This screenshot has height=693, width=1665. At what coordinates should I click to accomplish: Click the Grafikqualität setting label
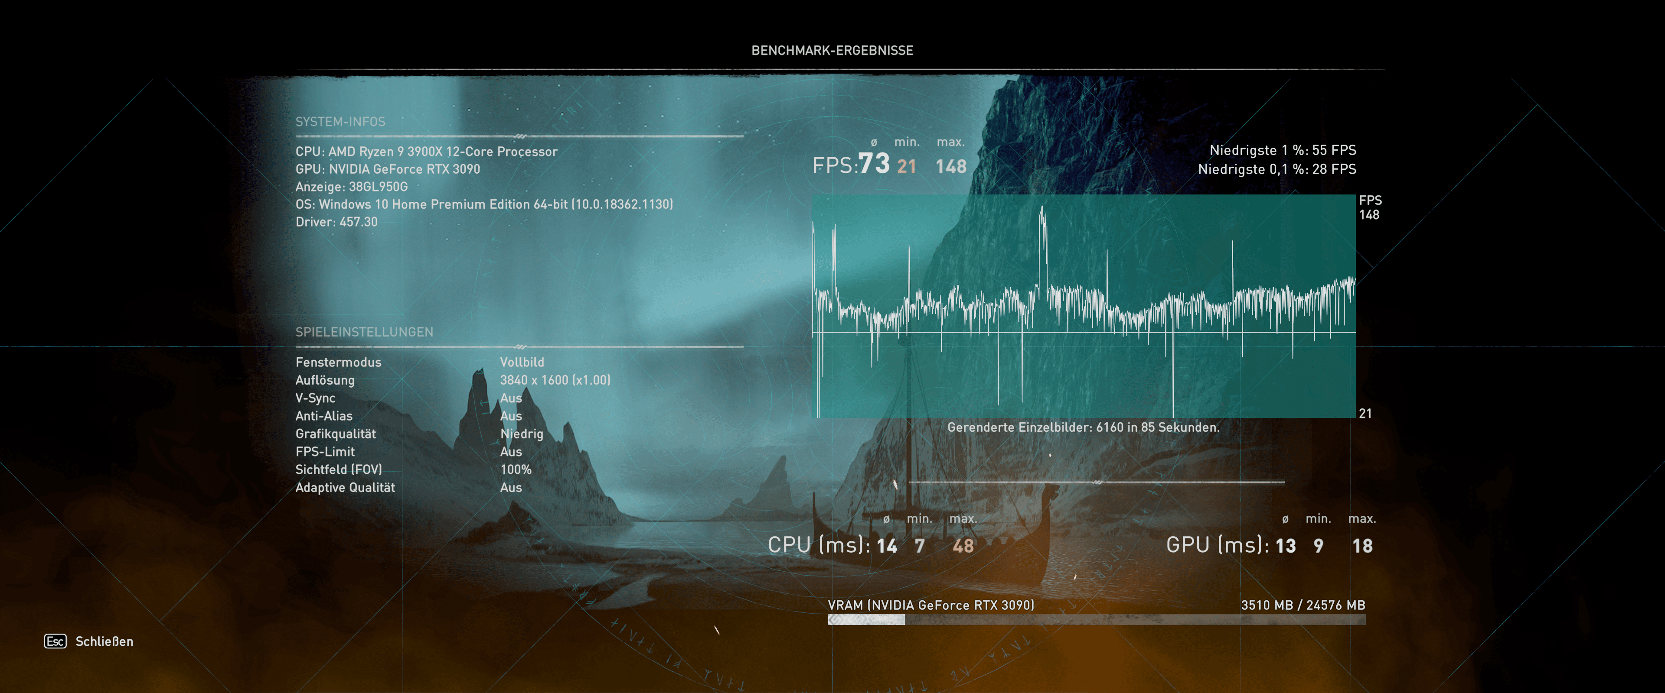click(x=335, y=434)
